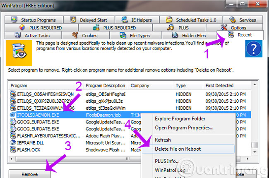
Task: Click the Adobe Flash Play... description cell
Action: (105, 136)
